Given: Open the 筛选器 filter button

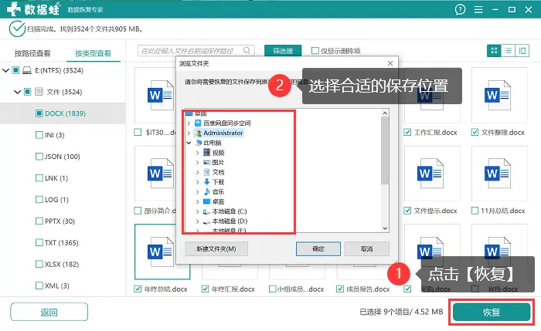Looking at the screenshot, I should point(283,51).
